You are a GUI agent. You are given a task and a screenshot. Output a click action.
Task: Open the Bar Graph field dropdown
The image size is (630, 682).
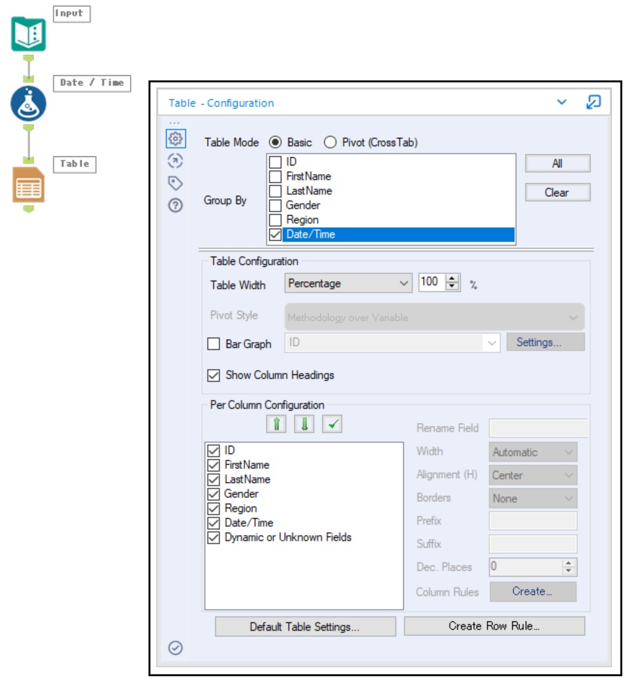point(392,343)
